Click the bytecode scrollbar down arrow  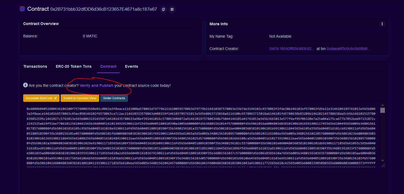(x=382, y=160)
